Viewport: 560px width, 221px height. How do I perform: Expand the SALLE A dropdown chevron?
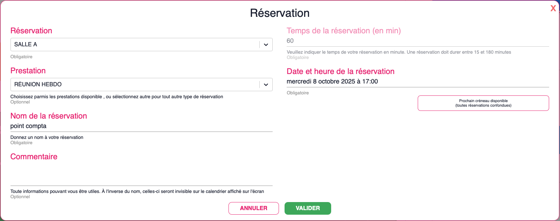[266, 45]
